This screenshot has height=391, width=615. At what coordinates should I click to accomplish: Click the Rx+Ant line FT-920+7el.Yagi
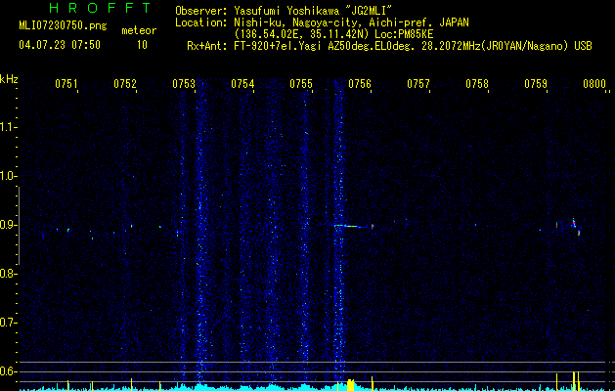pyautogui.click(x=389, y=46)
